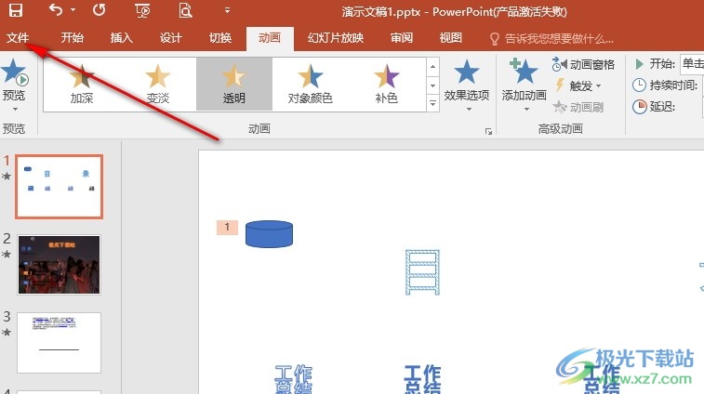
Task: Click the 预览 animation preview star icon
Action: click(x=14, y=72)
